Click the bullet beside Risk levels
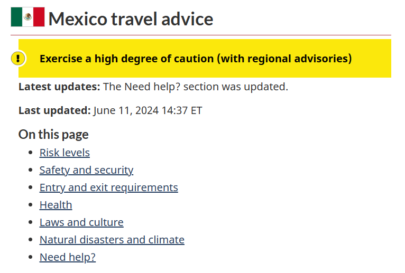This screenshot has width=405, height=273. pyautogui.click(x=31, y=153)
